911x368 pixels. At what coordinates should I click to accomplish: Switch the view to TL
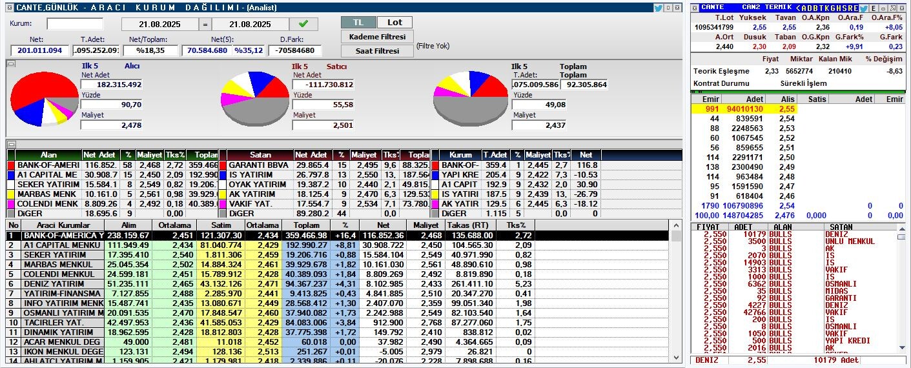click(x=358, y=22)
